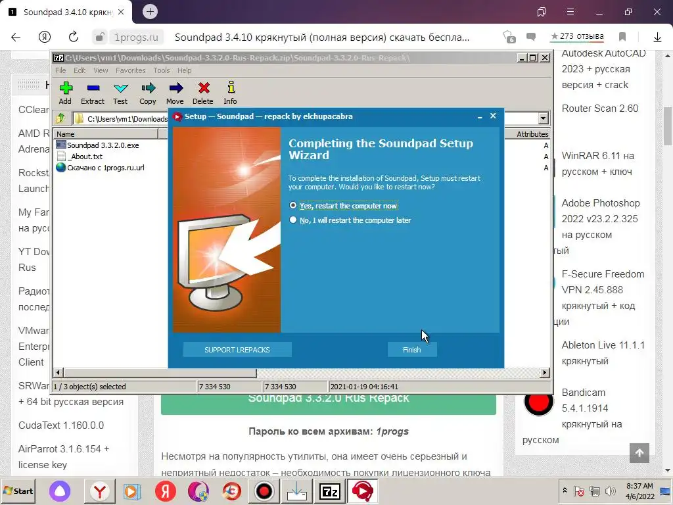Click the Add icon in 7-Zip toolbar
673x505 pixels.
coord(65,93)
